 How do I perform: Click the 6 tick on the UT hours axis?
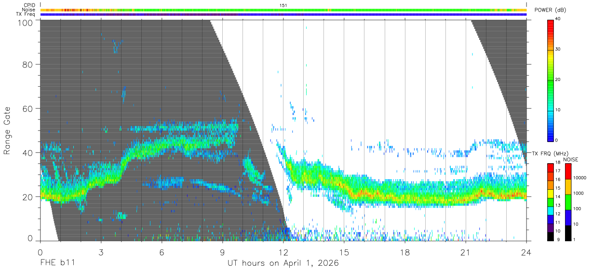click(x=162, y=252)
